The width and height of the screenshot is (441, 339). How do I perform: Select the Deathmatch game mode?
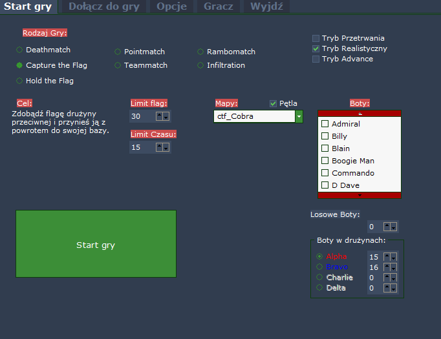19,50
